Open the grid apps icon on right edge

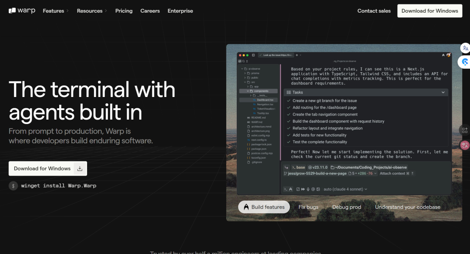465,130
